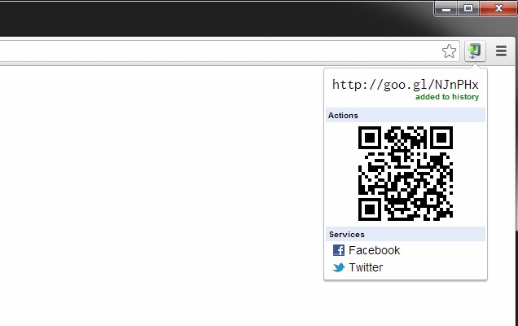
Task: Click the center of the QR code
Action: point(406,174)
